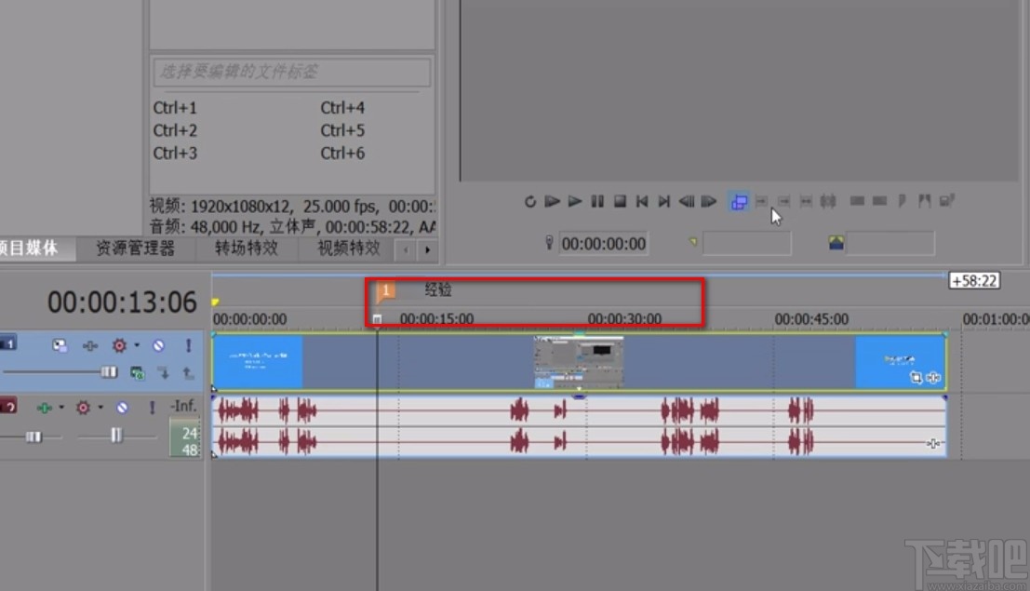Screen dimensions: 1030x591
Task: Click the audio track pan slider handle
Action: point(116,436)
